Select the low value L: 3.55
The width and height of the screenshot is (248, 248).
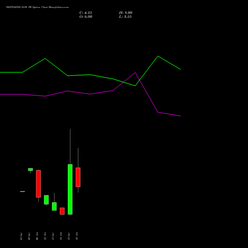[125, 17]
